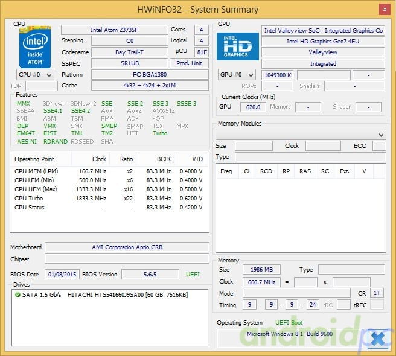396x356 pixels.
Task: Click the CR 1T field
Action: [x=377, y=293]
